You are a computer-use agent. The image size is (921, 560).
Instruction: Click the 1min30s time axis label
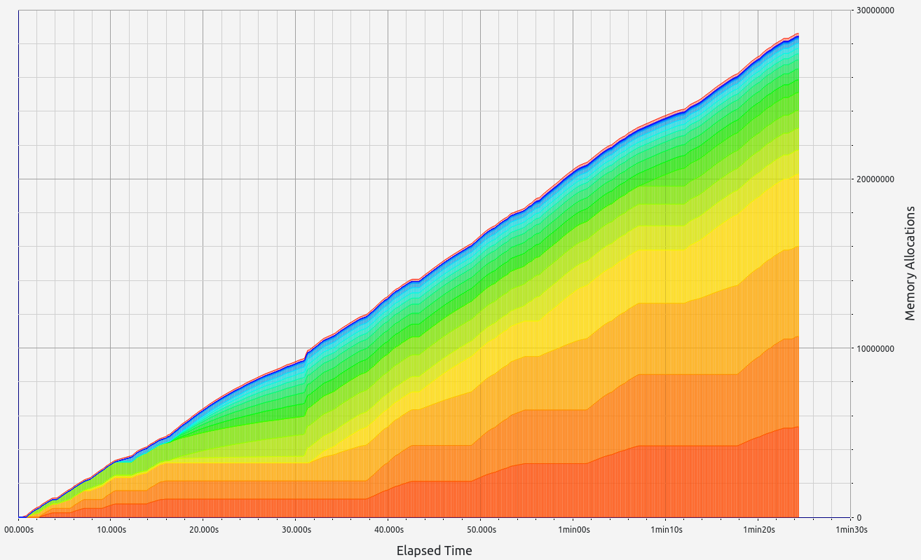click(851, 530)
